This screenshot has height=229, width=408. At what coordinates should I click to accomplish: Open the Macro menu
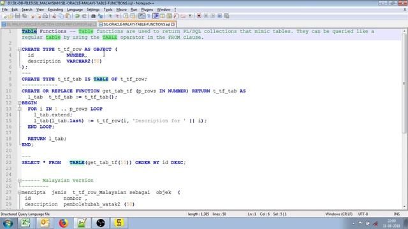[121, 10]
